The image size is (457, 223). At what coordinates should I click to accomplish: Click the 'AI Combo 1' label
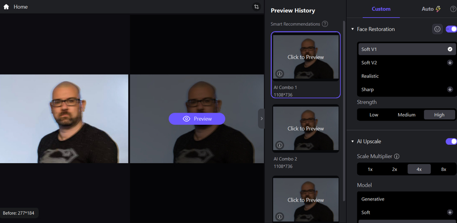tap(285, 87)
